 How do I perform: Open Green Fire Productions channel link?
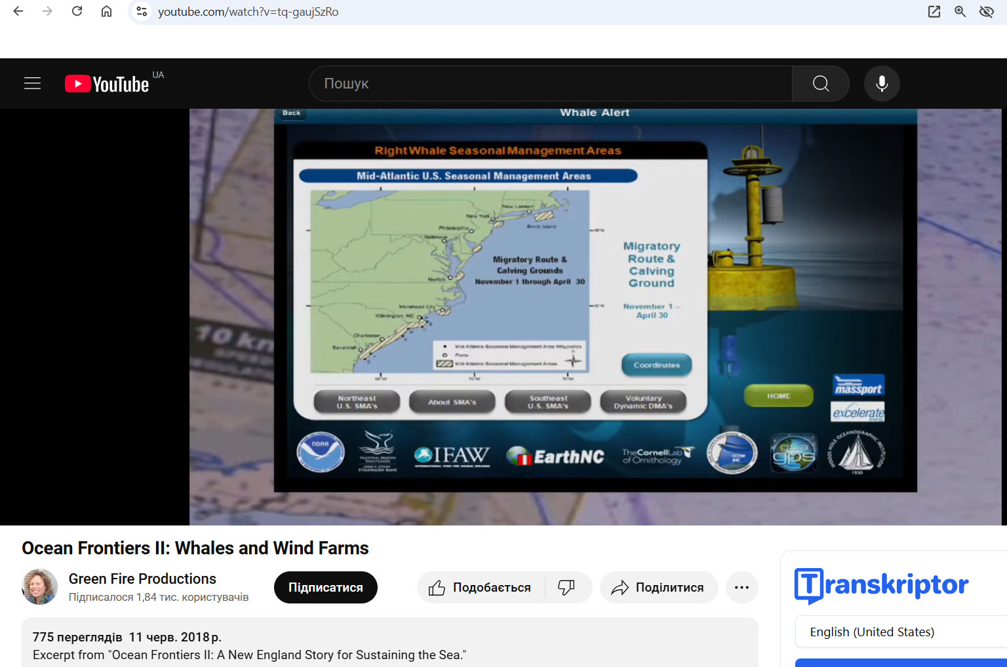[x=142, y=579]
